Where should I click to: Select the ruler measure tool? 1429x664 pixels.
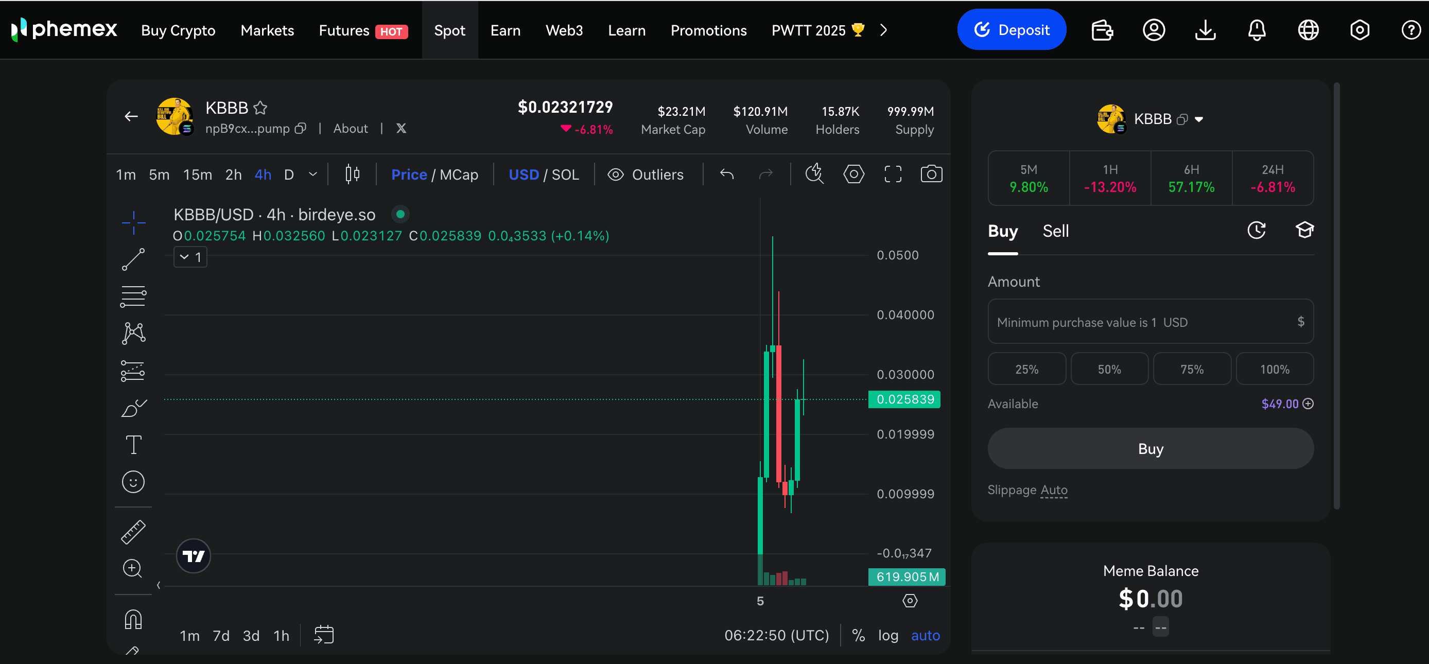(133, 532)
